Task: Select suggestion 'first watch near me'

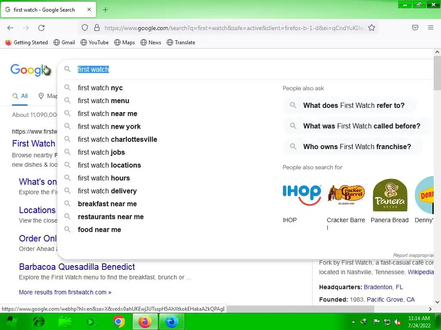Action: coord(107,113)
